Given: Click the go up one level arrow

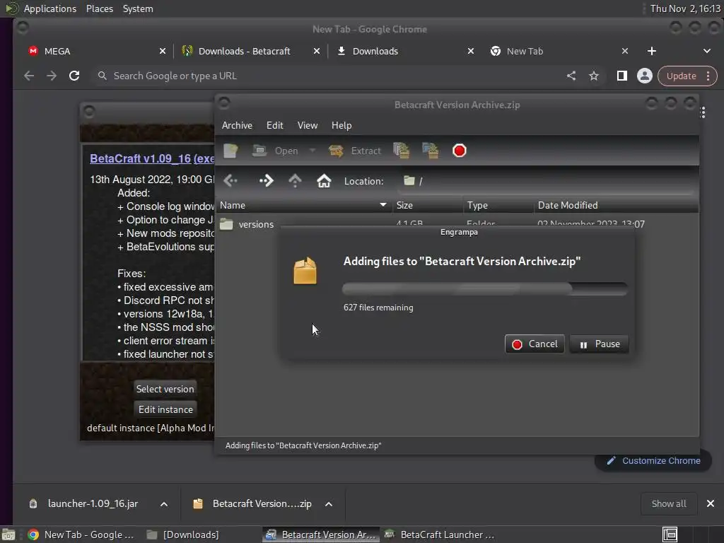Looking at the screenshot, I should 295,180.
